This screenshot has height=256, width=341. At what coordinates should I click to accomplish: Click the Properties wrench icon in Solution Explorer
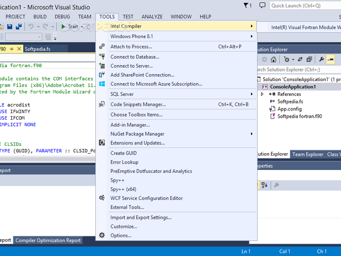pos(321,59)
